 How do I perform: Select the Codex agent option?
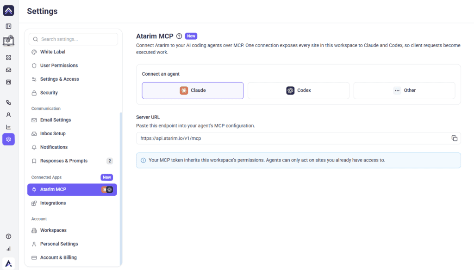tap(299, 90)
